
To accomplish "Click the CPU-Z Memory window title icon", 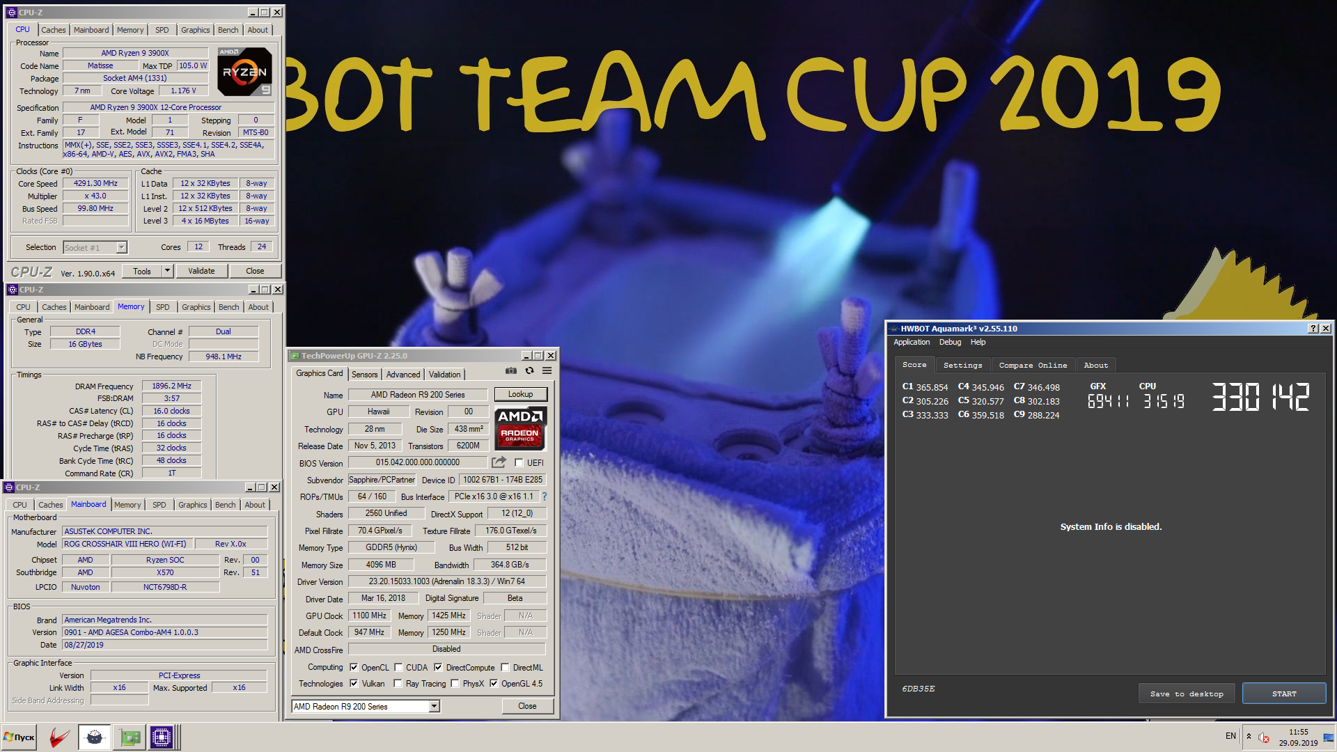I will (x=12, y=290).
